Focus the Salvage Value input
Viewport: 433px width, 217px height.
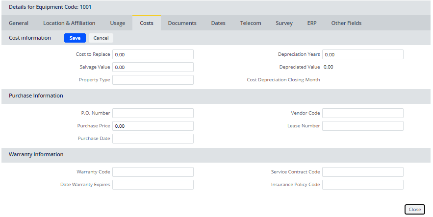[153, 67]
